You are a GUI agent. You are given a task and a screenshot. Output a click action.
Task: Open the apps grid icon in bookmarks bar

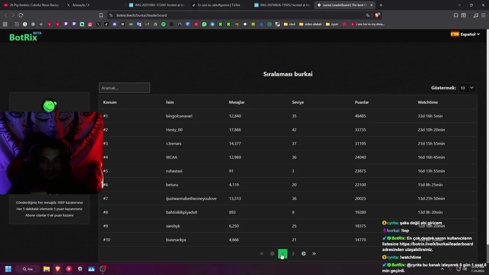click(x=5, y=24)
